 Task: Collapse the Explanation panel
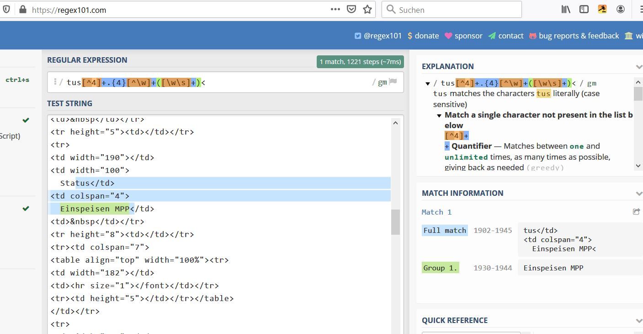638,67
